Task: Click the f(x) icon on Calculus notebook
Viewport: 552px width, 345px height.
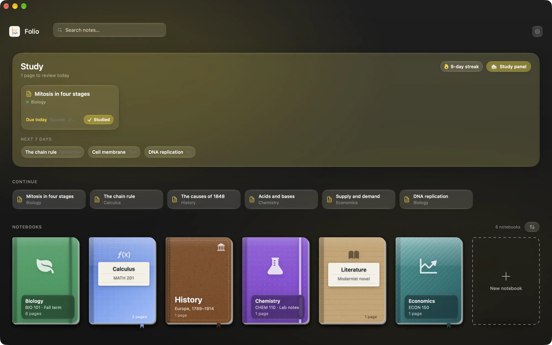Action: 124,254
